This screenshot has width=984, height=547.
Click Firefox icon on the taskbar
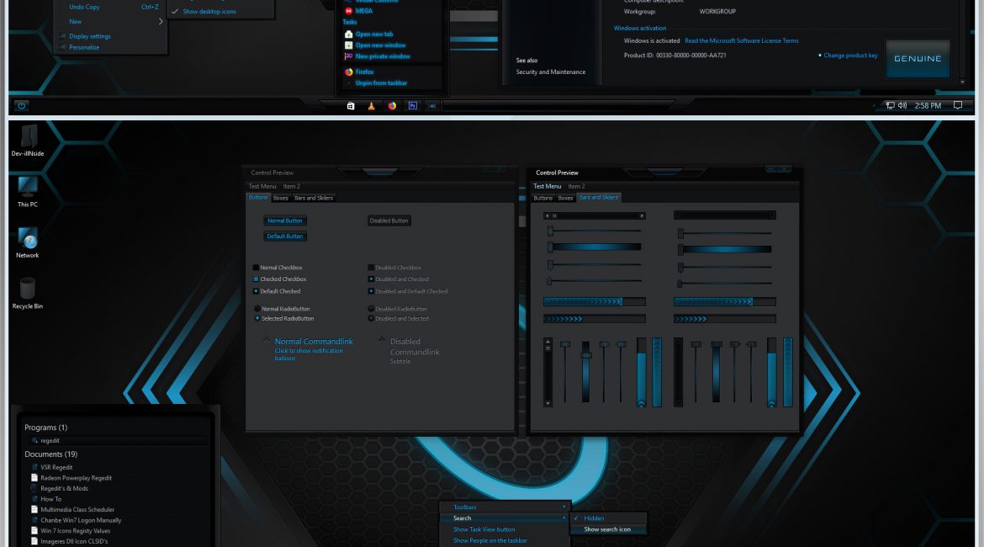click(x=392, y=105)
